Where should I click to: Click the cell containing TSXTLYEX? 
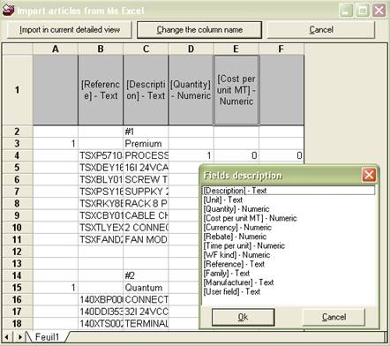point(101,228)
